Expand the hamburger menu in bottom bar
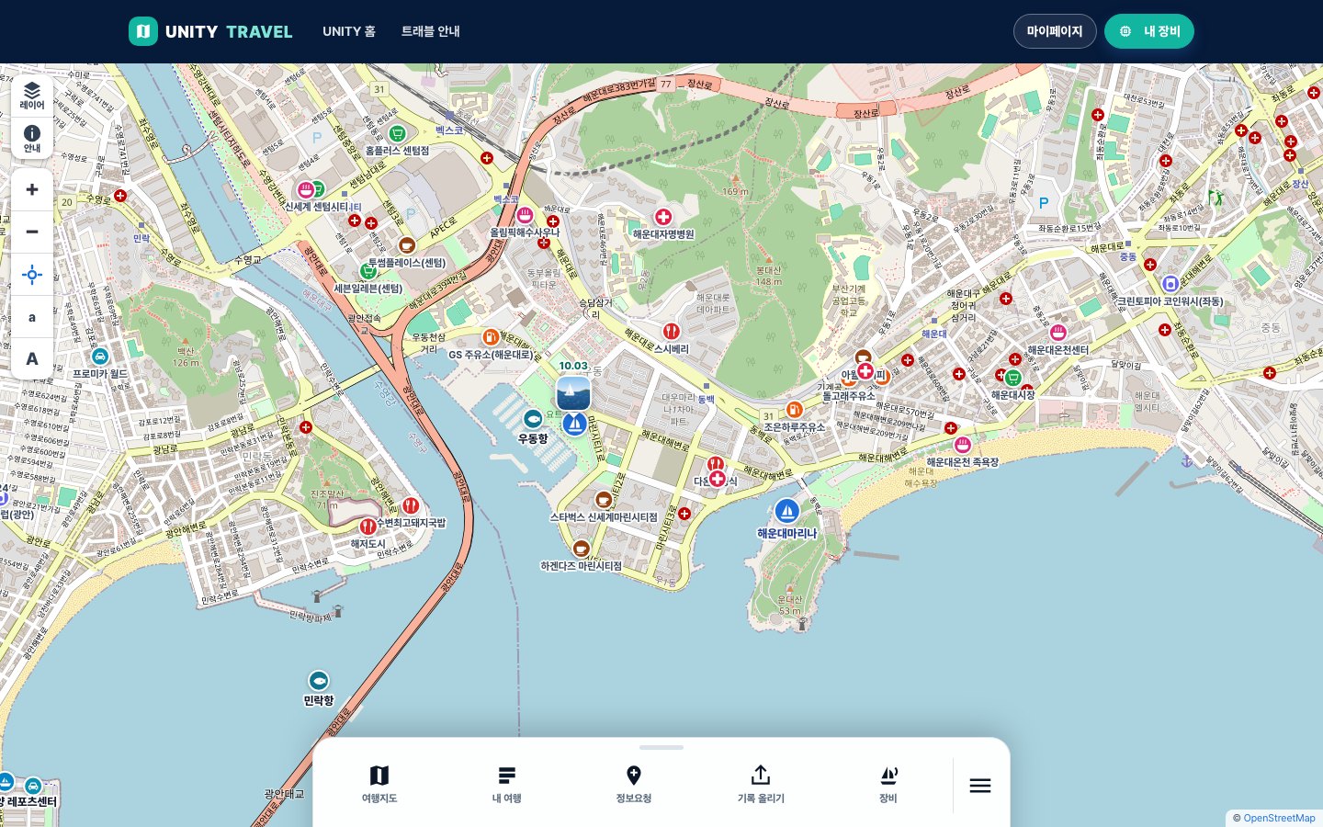The height and width of the screenshot is (827, 1323). click(x=980, y=786)
